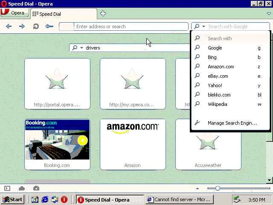Open the closed tabs trash dropdown
This screenshot has height=205, width=273.
(269, 14)
